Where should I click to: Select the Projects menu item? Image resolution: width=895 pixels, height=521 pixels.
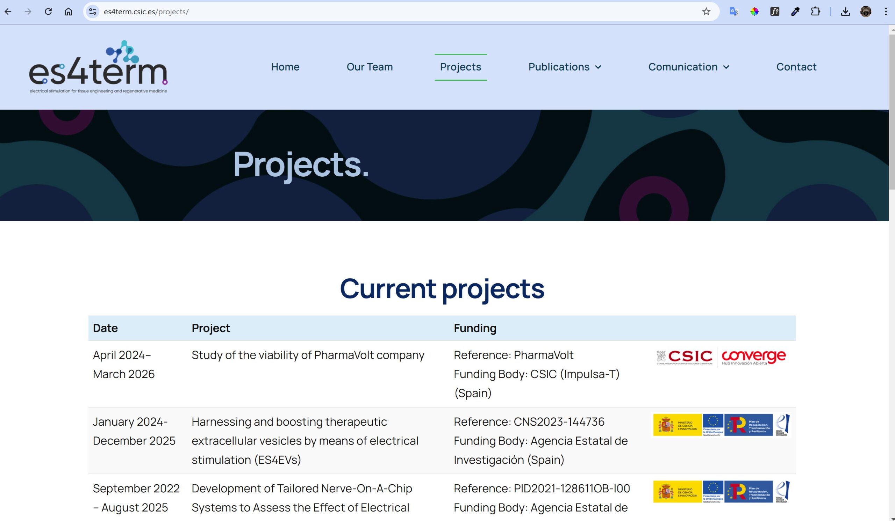461,67
